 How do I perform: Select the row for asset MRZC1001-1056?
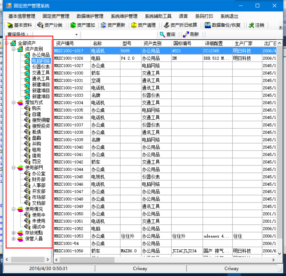[x=69, y=251]
